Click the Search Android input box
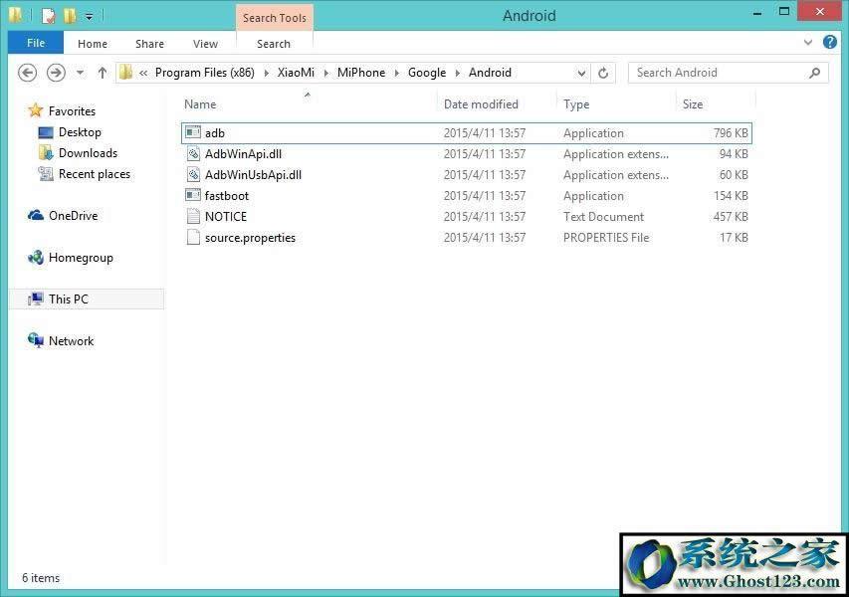The width and height of the screenshot is (849, 597). pos(719,73)
